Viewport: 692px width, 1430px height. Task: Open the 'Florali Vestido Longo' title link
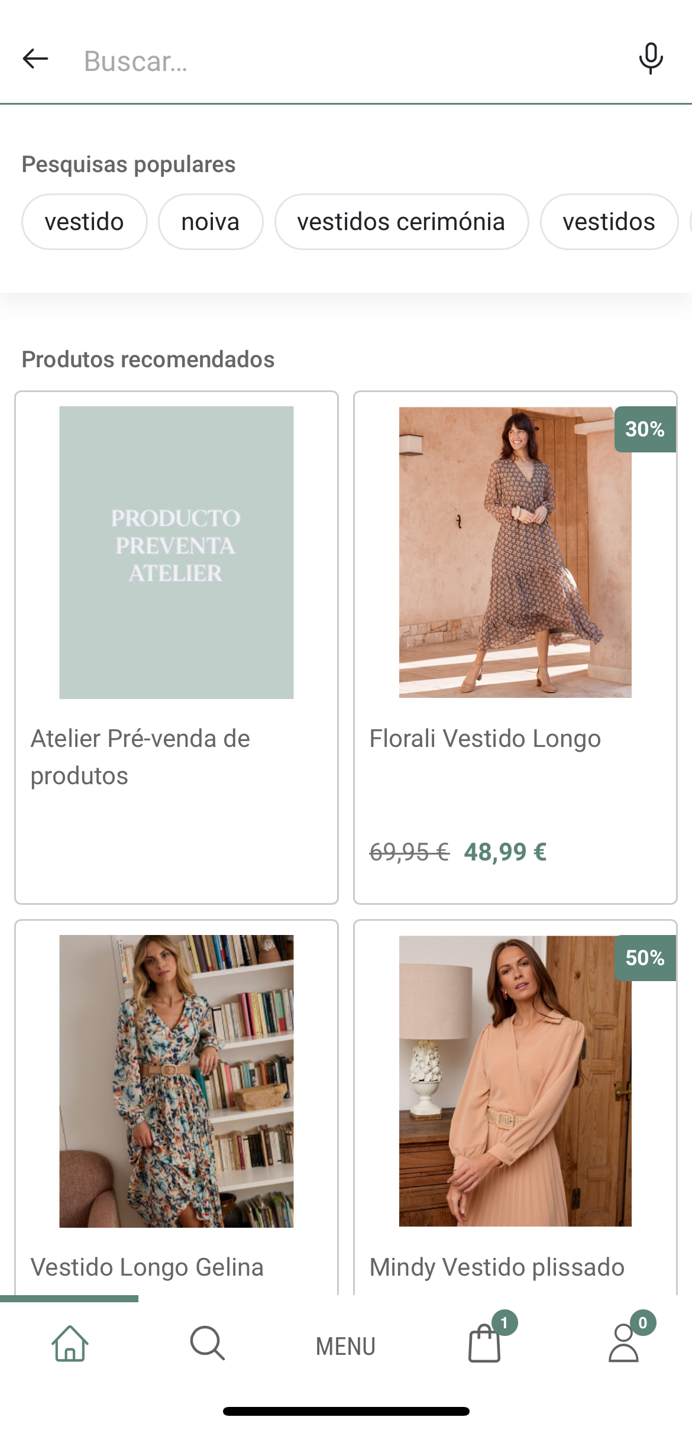[485, 739]
